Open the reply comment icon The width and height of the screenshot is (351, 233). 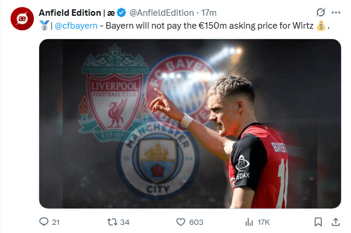44,222
